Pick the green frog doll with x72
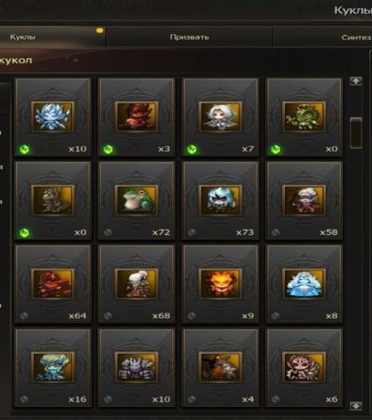The image size is (372, 420). [136, 201]
